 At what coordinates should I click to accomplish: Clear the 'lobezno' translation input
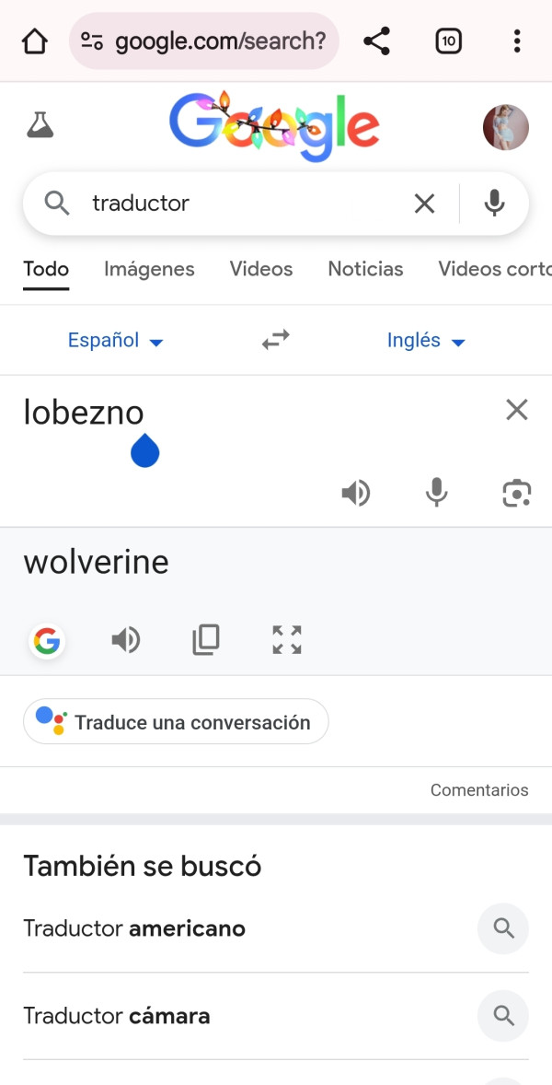pyautogui.click(x=517, y=410)
